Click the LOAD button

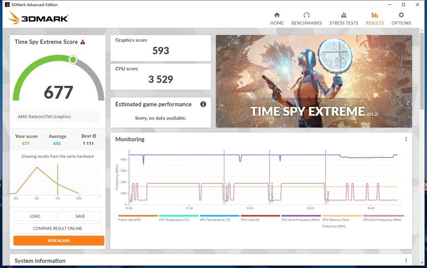35,216
